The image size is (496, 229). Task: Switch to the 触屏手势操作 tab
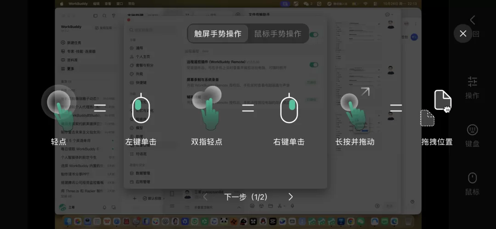(218, 34)
